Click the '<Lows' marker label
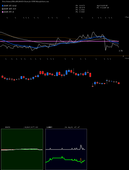This screenshot has height=170, width=129. coord(127,58)
